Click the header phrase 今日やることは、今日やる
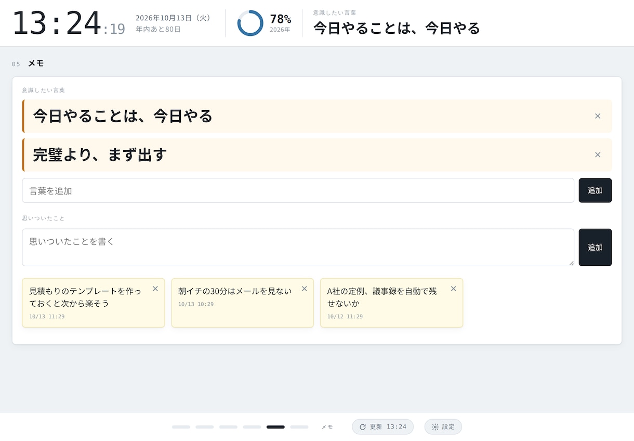 397,28
